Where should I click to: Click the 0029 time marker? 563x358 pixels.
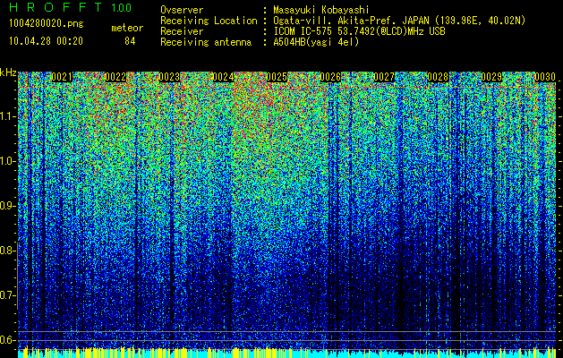pyautogui.click(x=491, y=77)
